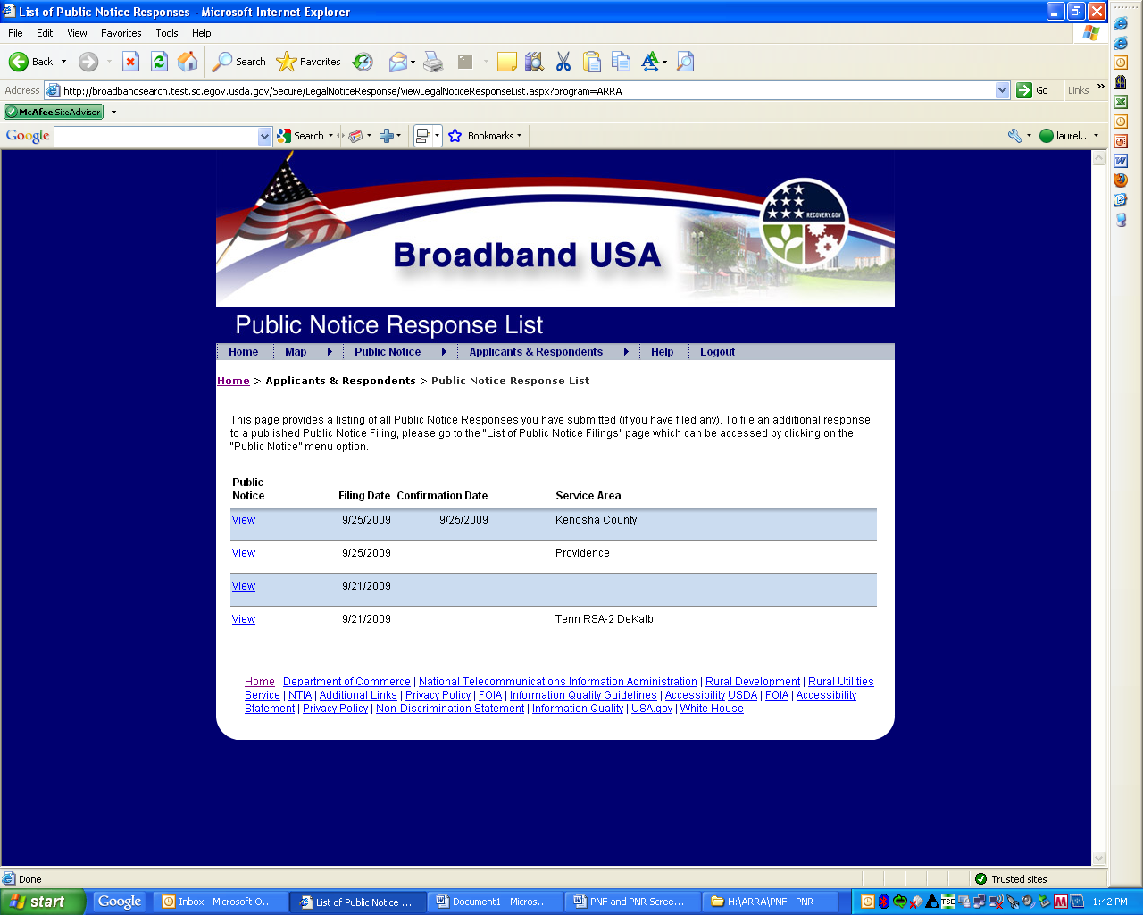
Task: Open the History icon in toolbar
Action: point(363,62)
